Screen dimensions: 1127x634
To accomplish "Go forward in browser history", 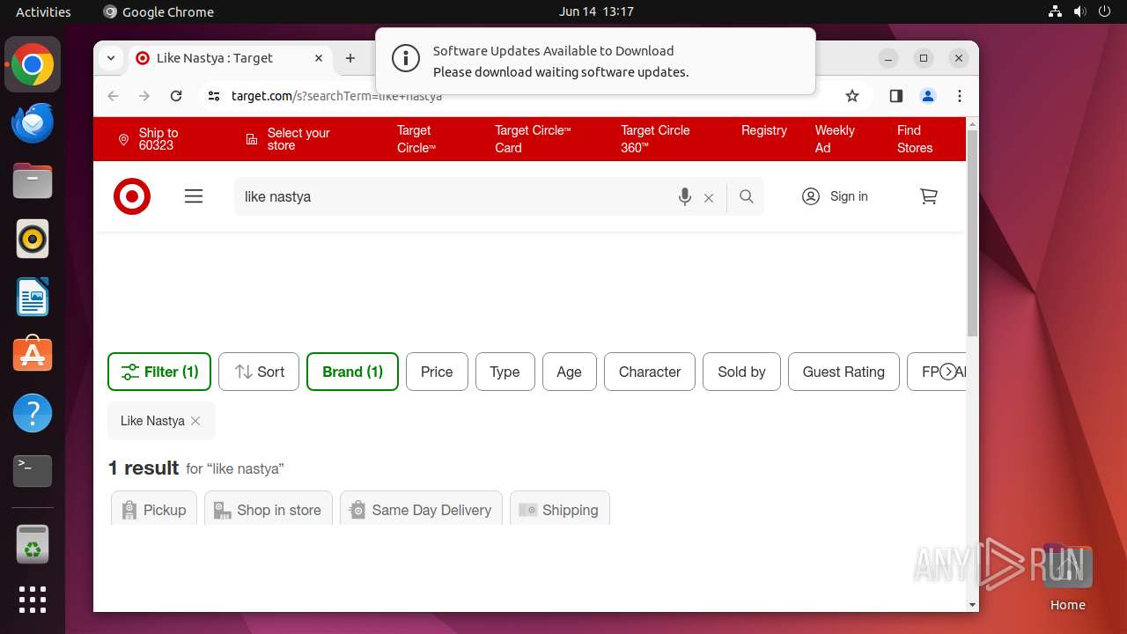I will [x=144, y=96].
